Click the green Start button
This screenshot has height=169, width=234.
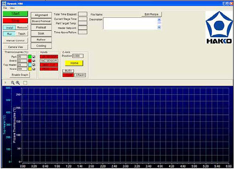(x=15, y=14)
